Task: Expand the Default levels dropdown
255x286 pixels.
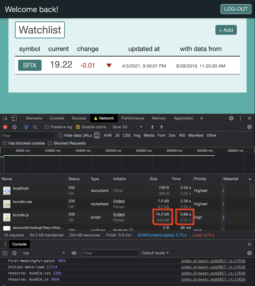Action: coord(155,253)
